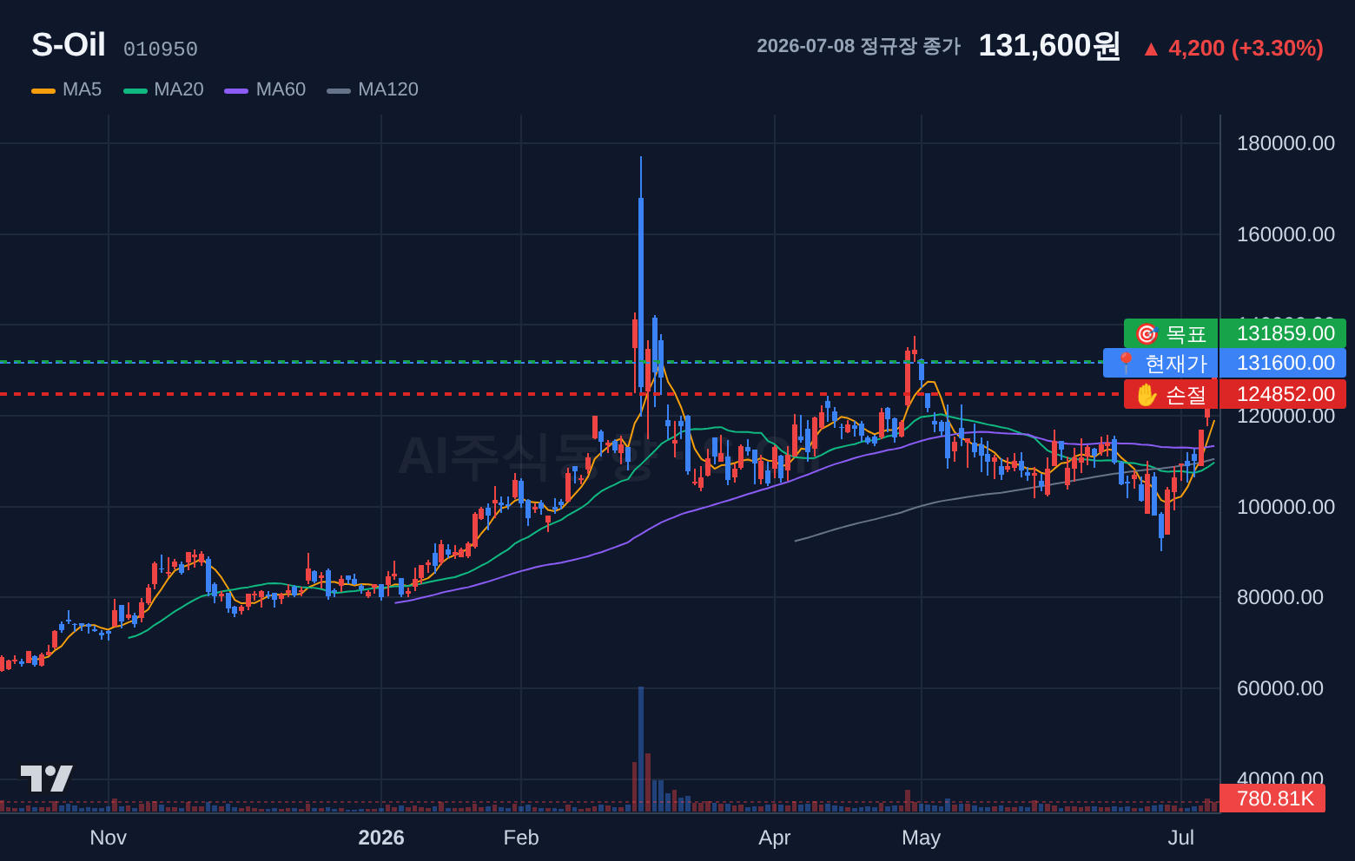Click the target price tag 131859.00
The height and width of the screenshot is (861, 1355).
(x=1283, y=333)
